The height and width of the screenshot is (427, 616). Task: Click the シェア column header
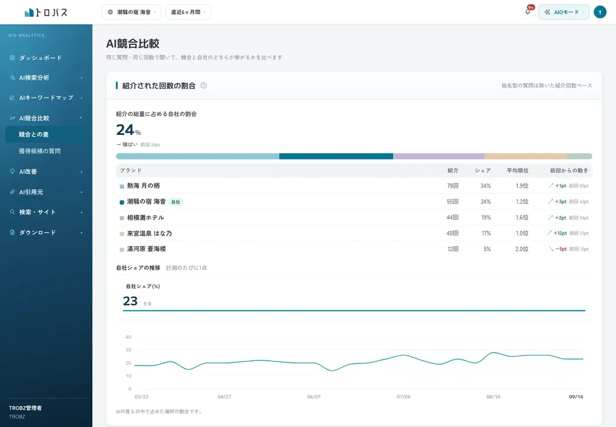click(483, 170)
